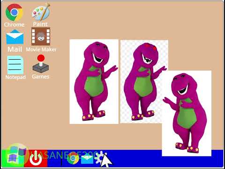Click the "Notepad" label text
The width and height of the screenshot is (225, 169).
click(15, 77)
